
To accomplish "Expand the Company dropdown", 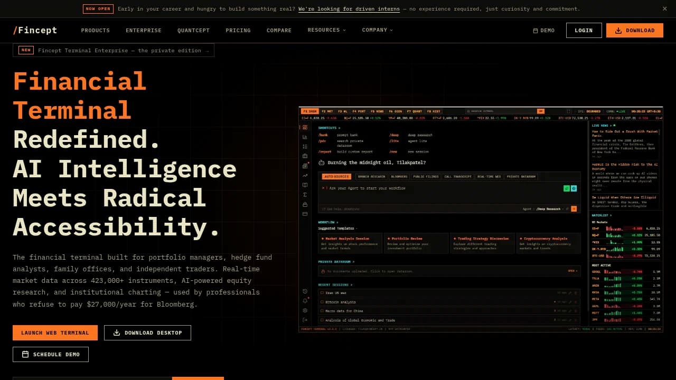I will pyautogui.click(x=378, y=30).
